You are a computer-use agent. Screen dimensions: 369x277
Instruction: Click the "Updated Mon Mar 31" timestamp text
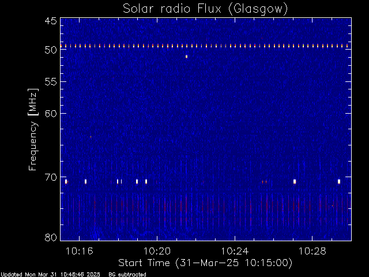(50, 275)
